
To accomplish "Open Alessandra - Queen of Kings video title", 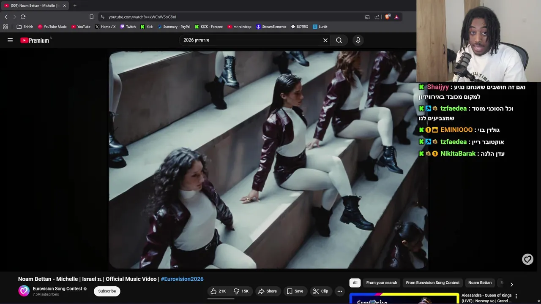I will [486, 298].
